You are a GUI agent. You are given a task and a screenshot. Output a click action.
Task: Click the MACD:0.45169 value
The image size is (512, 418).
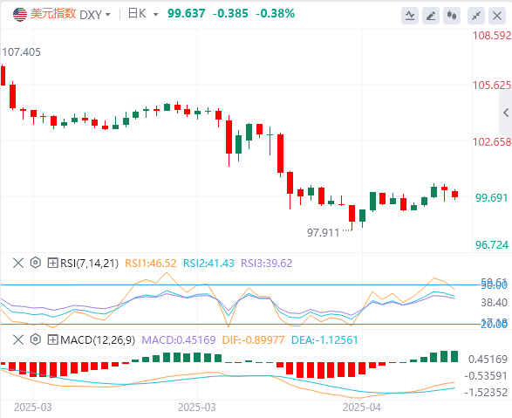pyautogui.click(x=179, y=340)
